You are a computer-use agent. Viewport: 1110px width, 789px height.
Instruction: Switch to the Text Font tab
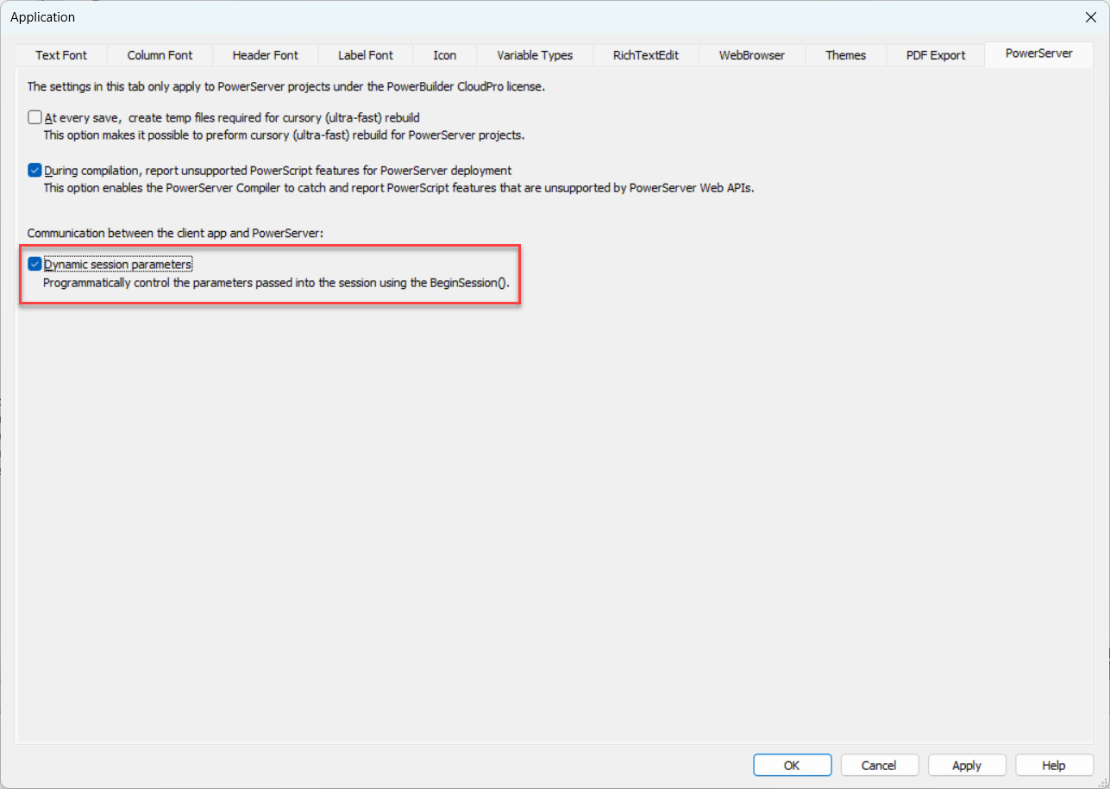(61, 55)
